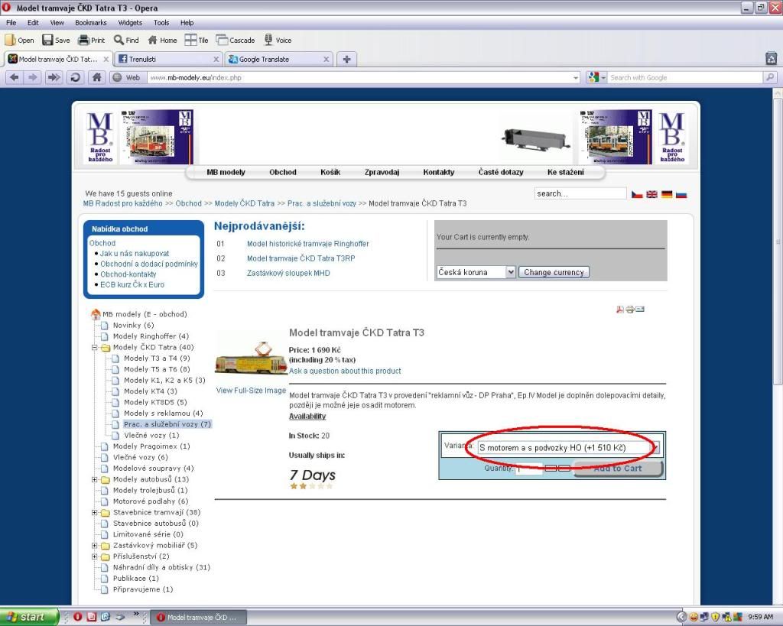Open Ask a question about this product
This screenshot has height=626, width=783.
click(x=345, y=371)
